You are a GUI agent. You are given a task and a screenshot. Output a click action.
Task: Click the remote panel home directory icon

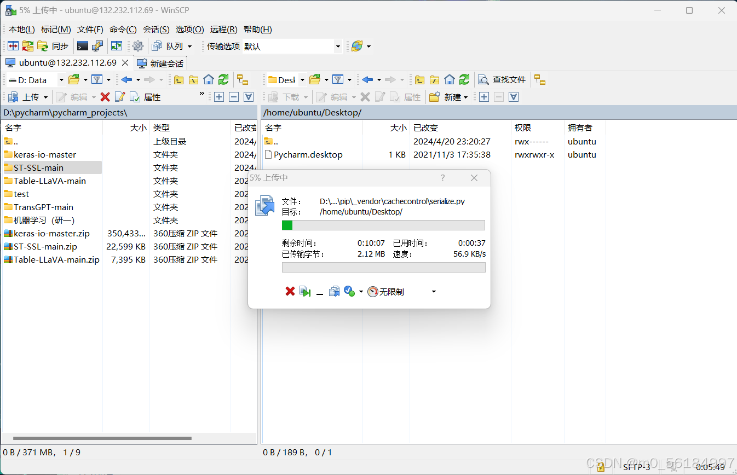[x=450, y=80]
